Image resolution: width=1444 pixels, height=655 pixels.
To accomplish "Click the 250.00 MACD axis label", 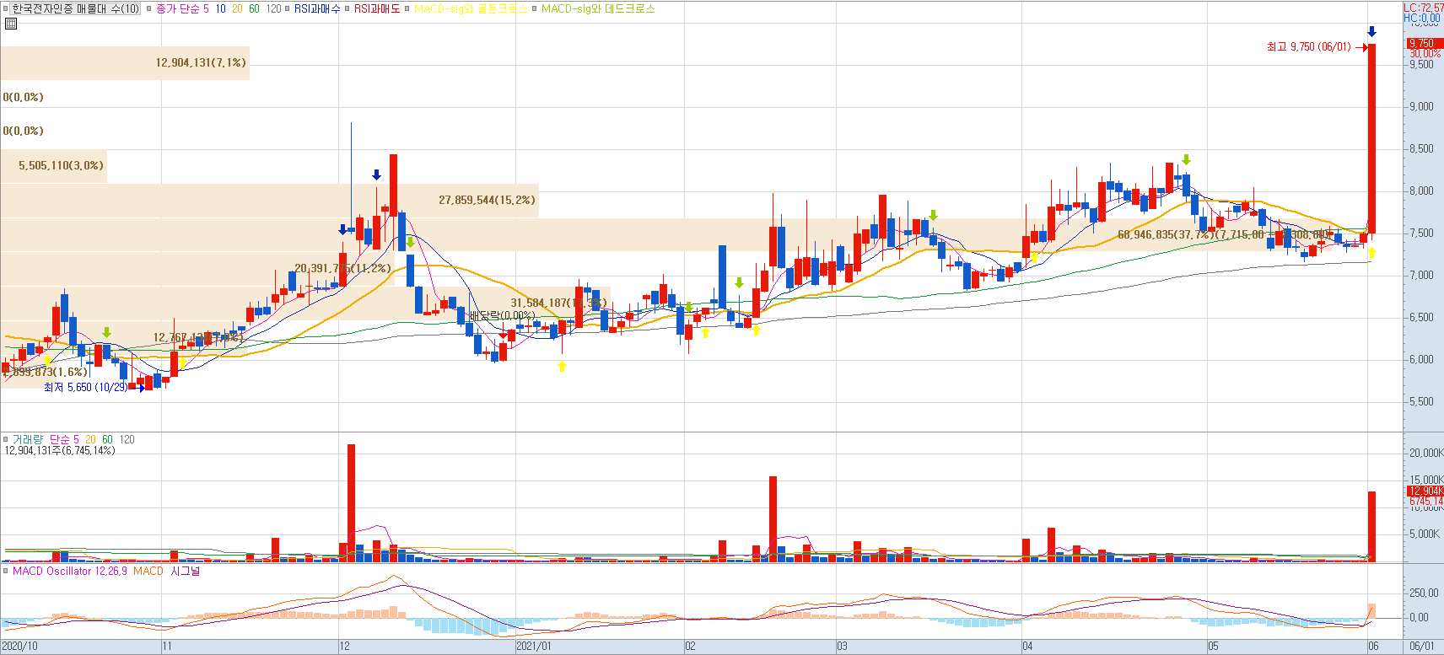I will [1423, 593].
